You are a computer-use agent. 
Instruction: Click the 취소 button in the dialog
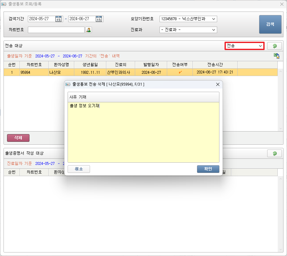point(79,169)
